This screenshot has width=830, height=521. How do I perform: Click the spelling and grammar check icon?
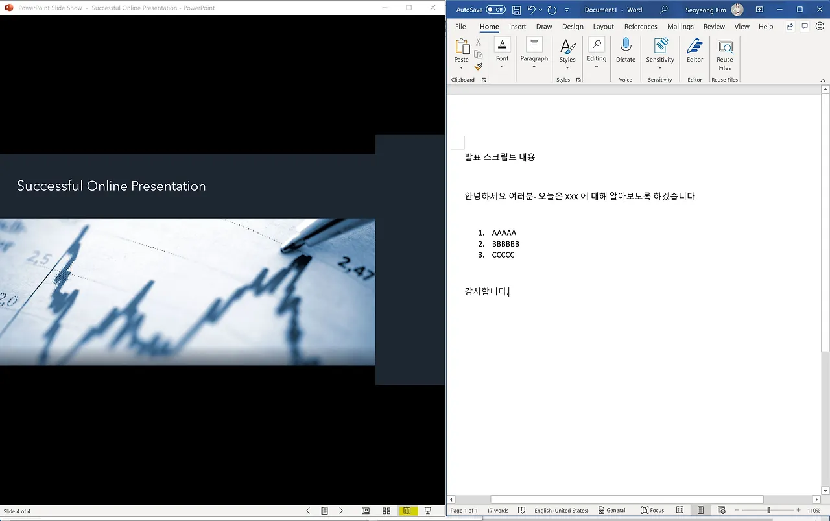click(x=521, y=511)
